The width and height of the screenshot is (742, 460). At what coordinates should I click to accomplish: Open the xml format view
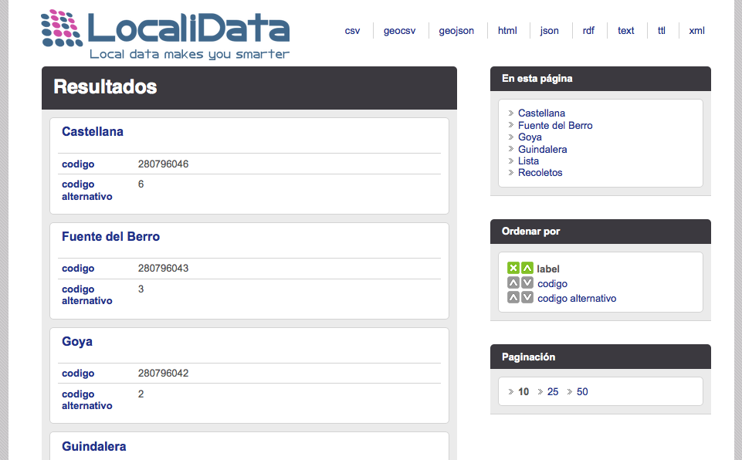pos(696,31)
